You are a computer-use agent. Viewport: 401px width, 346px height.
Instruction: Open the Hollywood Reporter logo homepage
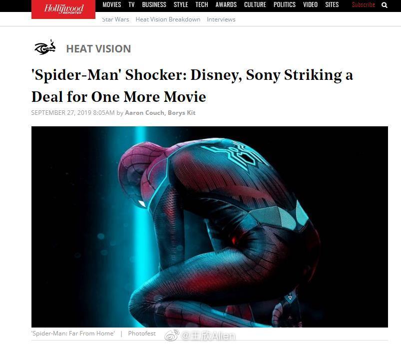63,9
